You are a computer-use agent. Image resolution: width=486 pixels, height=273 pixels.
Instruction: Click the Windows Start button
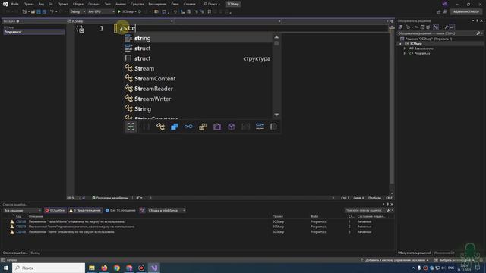6,268
